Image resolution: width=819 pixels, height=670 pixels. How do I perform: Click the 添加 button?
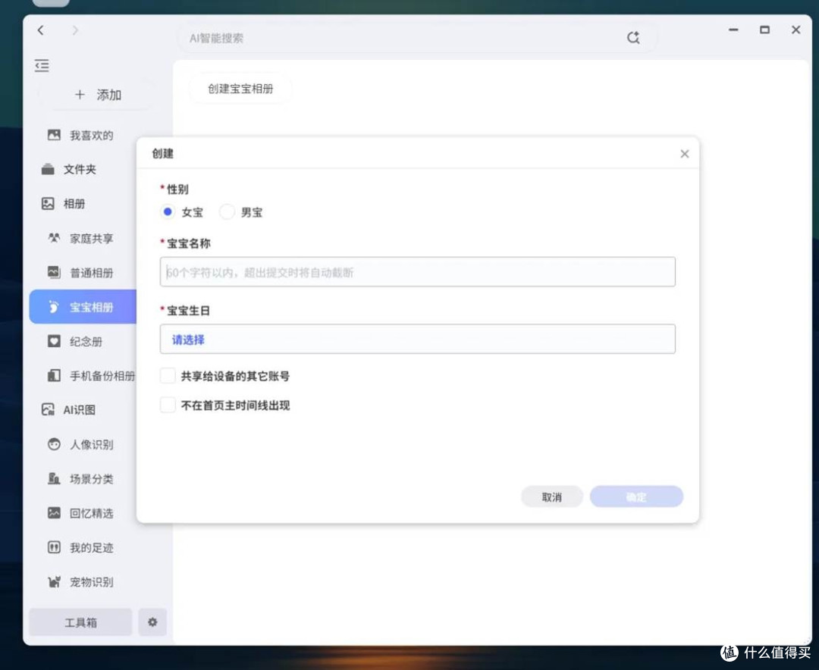pos(97,95)
